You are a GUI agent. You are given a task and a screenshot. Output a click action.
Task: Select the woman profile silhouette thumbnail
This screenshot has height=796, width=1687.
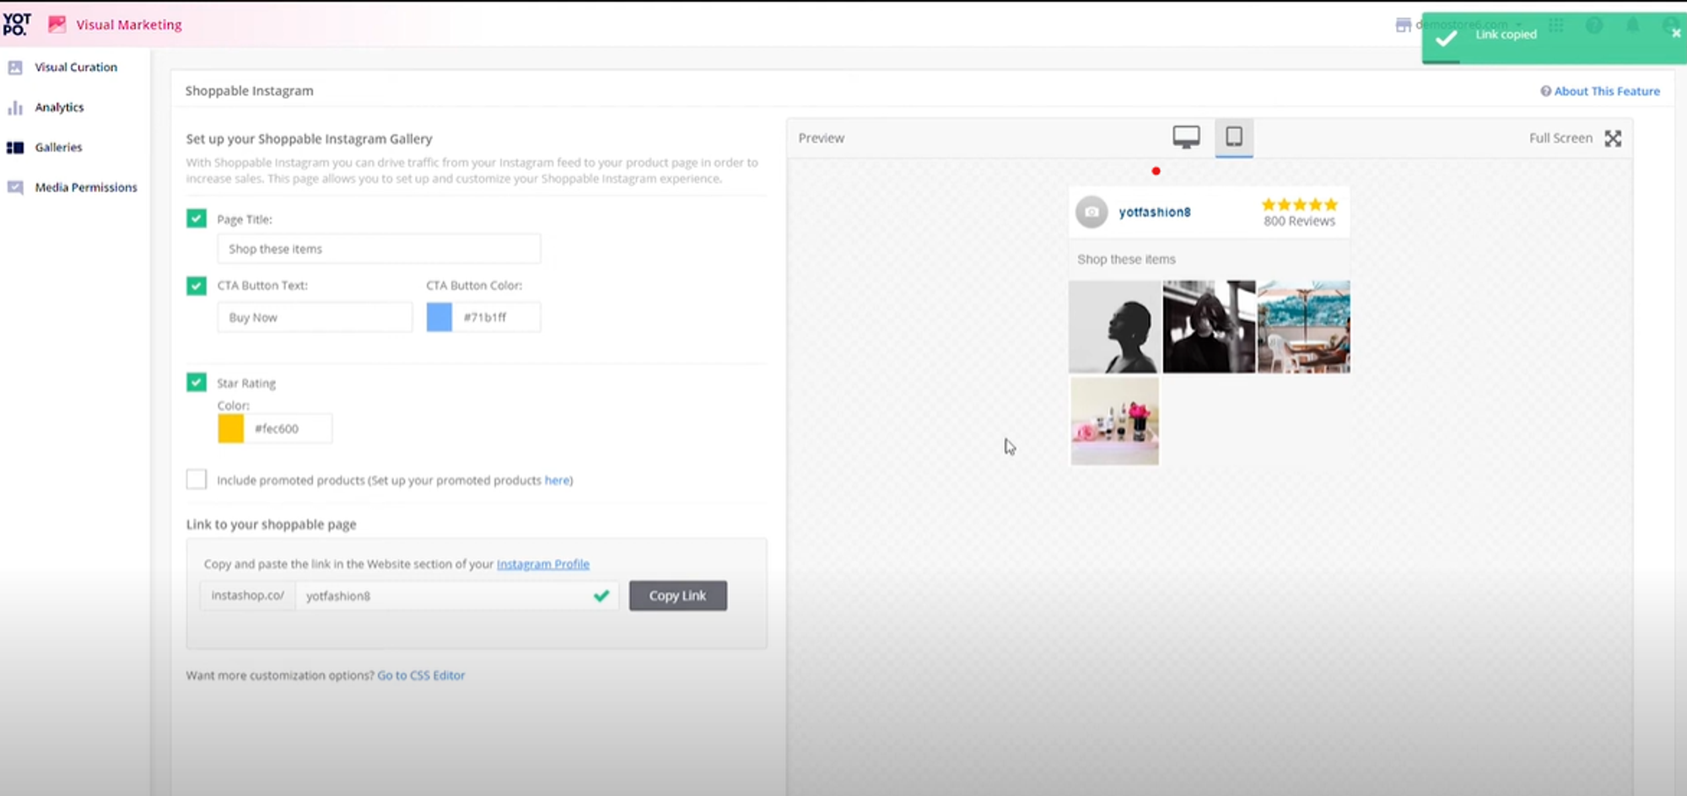(x=1114, y=326)
